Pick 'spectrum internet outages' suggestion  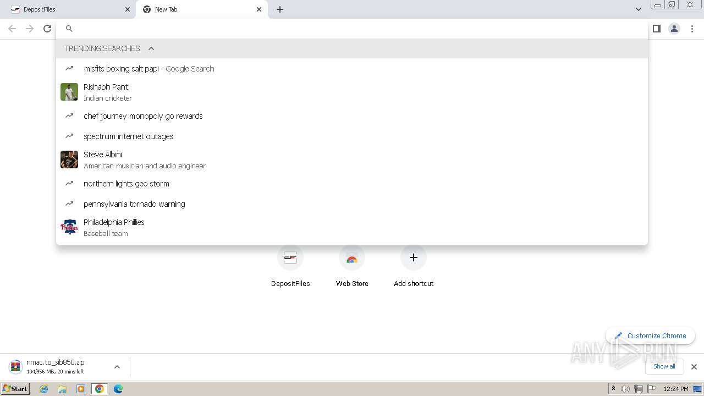coord(352,136)
